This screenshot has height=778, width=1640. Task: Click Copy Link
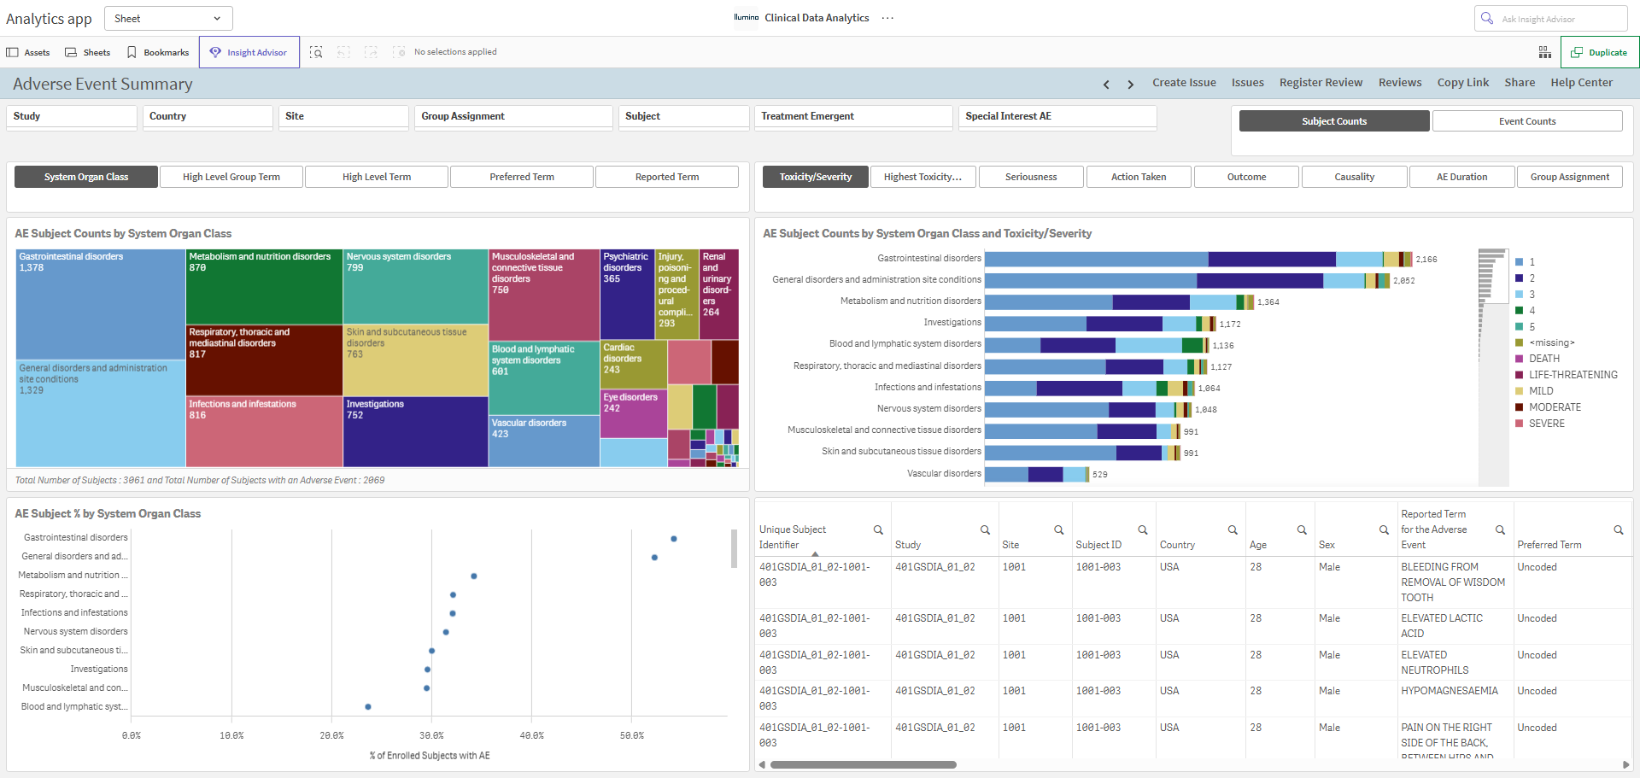(1463, 83)
